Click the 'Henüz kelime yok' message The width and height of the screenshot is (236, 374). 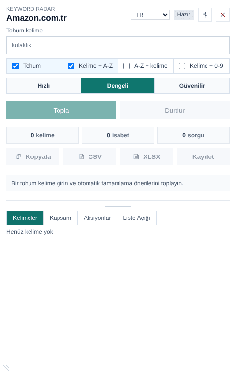(x=29, y=232)
